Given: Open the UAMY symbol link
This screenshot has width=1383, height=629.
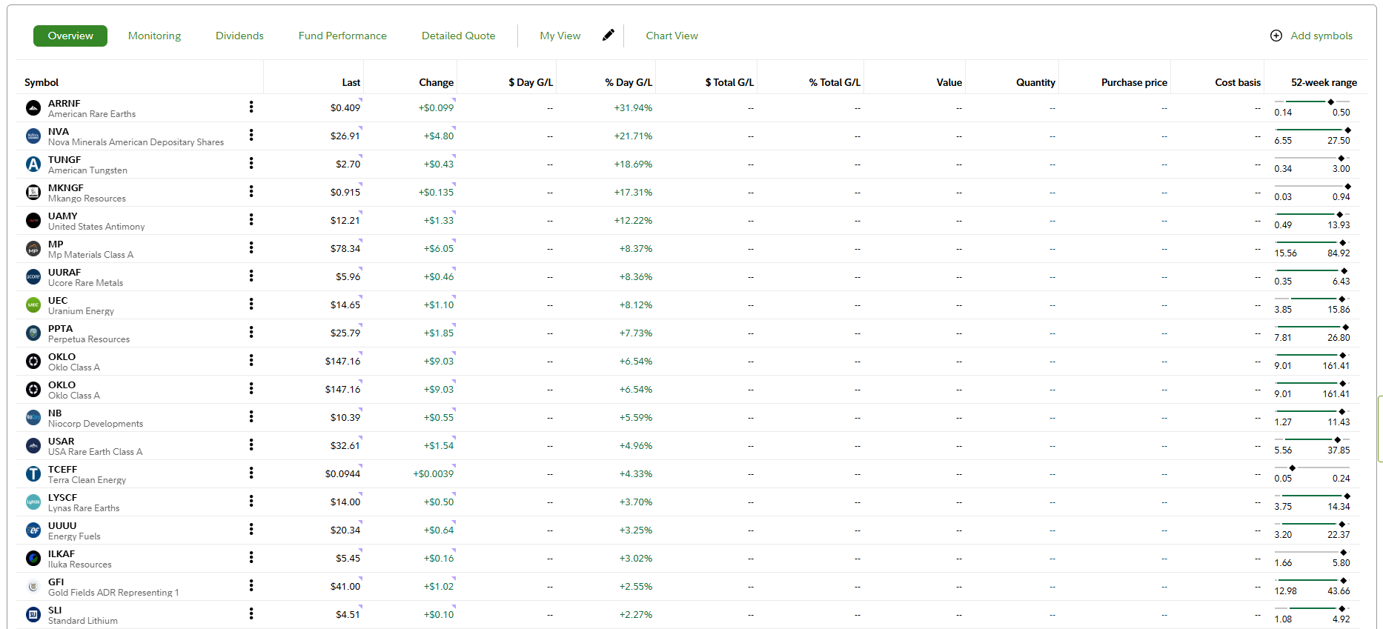Looking at the screenshot, I should [63, 216].
